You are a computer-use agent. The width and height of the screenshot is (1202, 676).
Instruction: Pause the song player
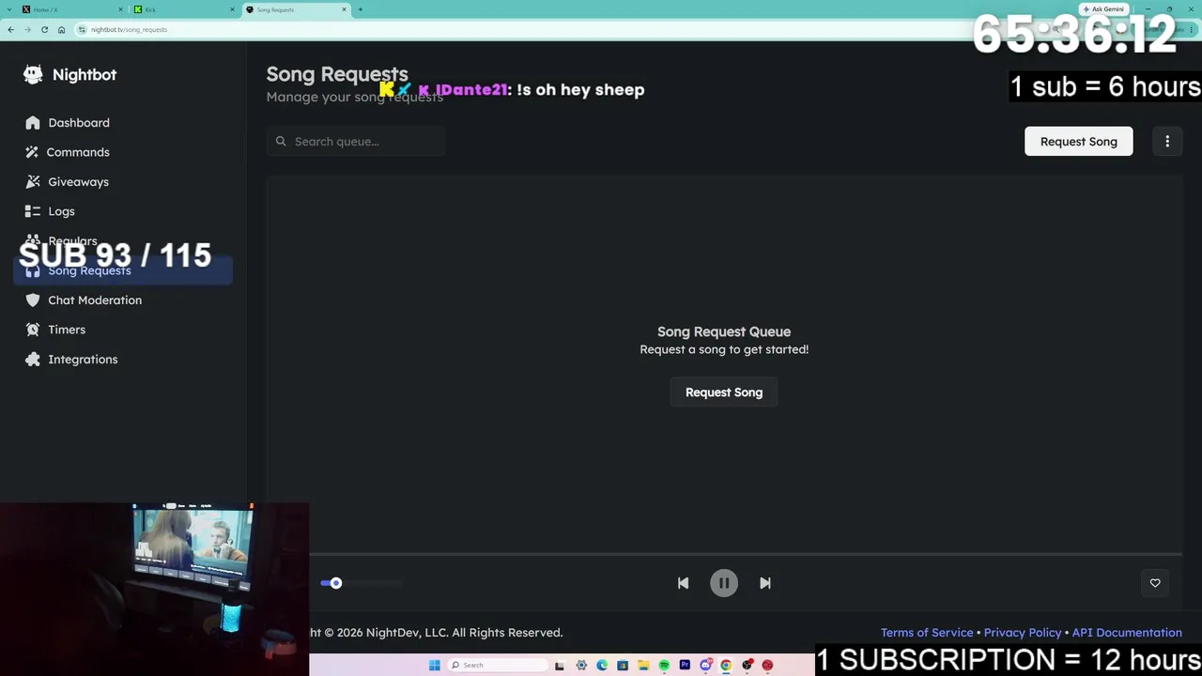[x=724, y=583]
